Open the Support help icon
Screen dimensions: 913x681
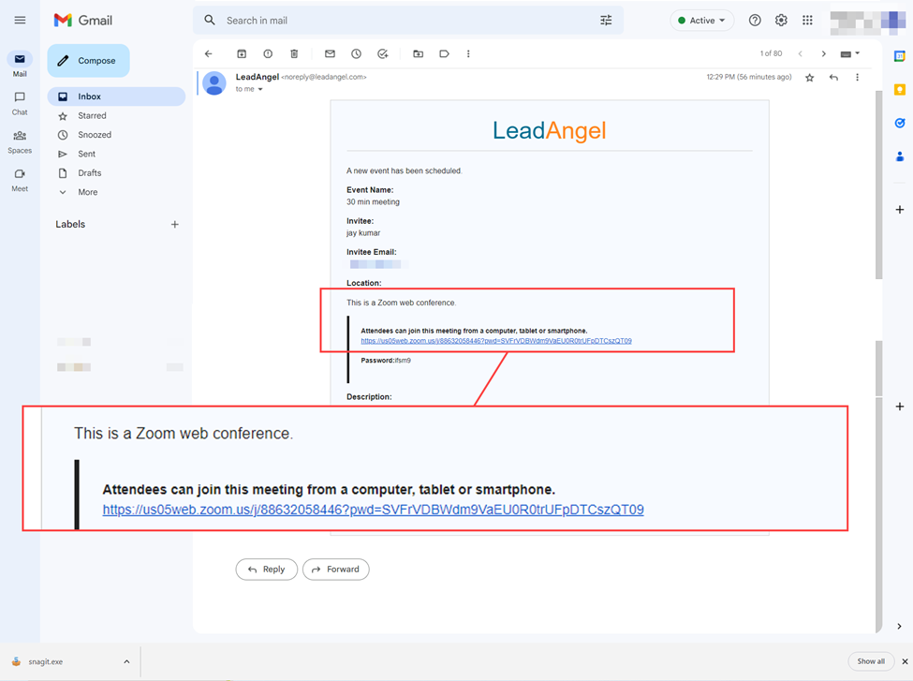[x=755, y=21]
